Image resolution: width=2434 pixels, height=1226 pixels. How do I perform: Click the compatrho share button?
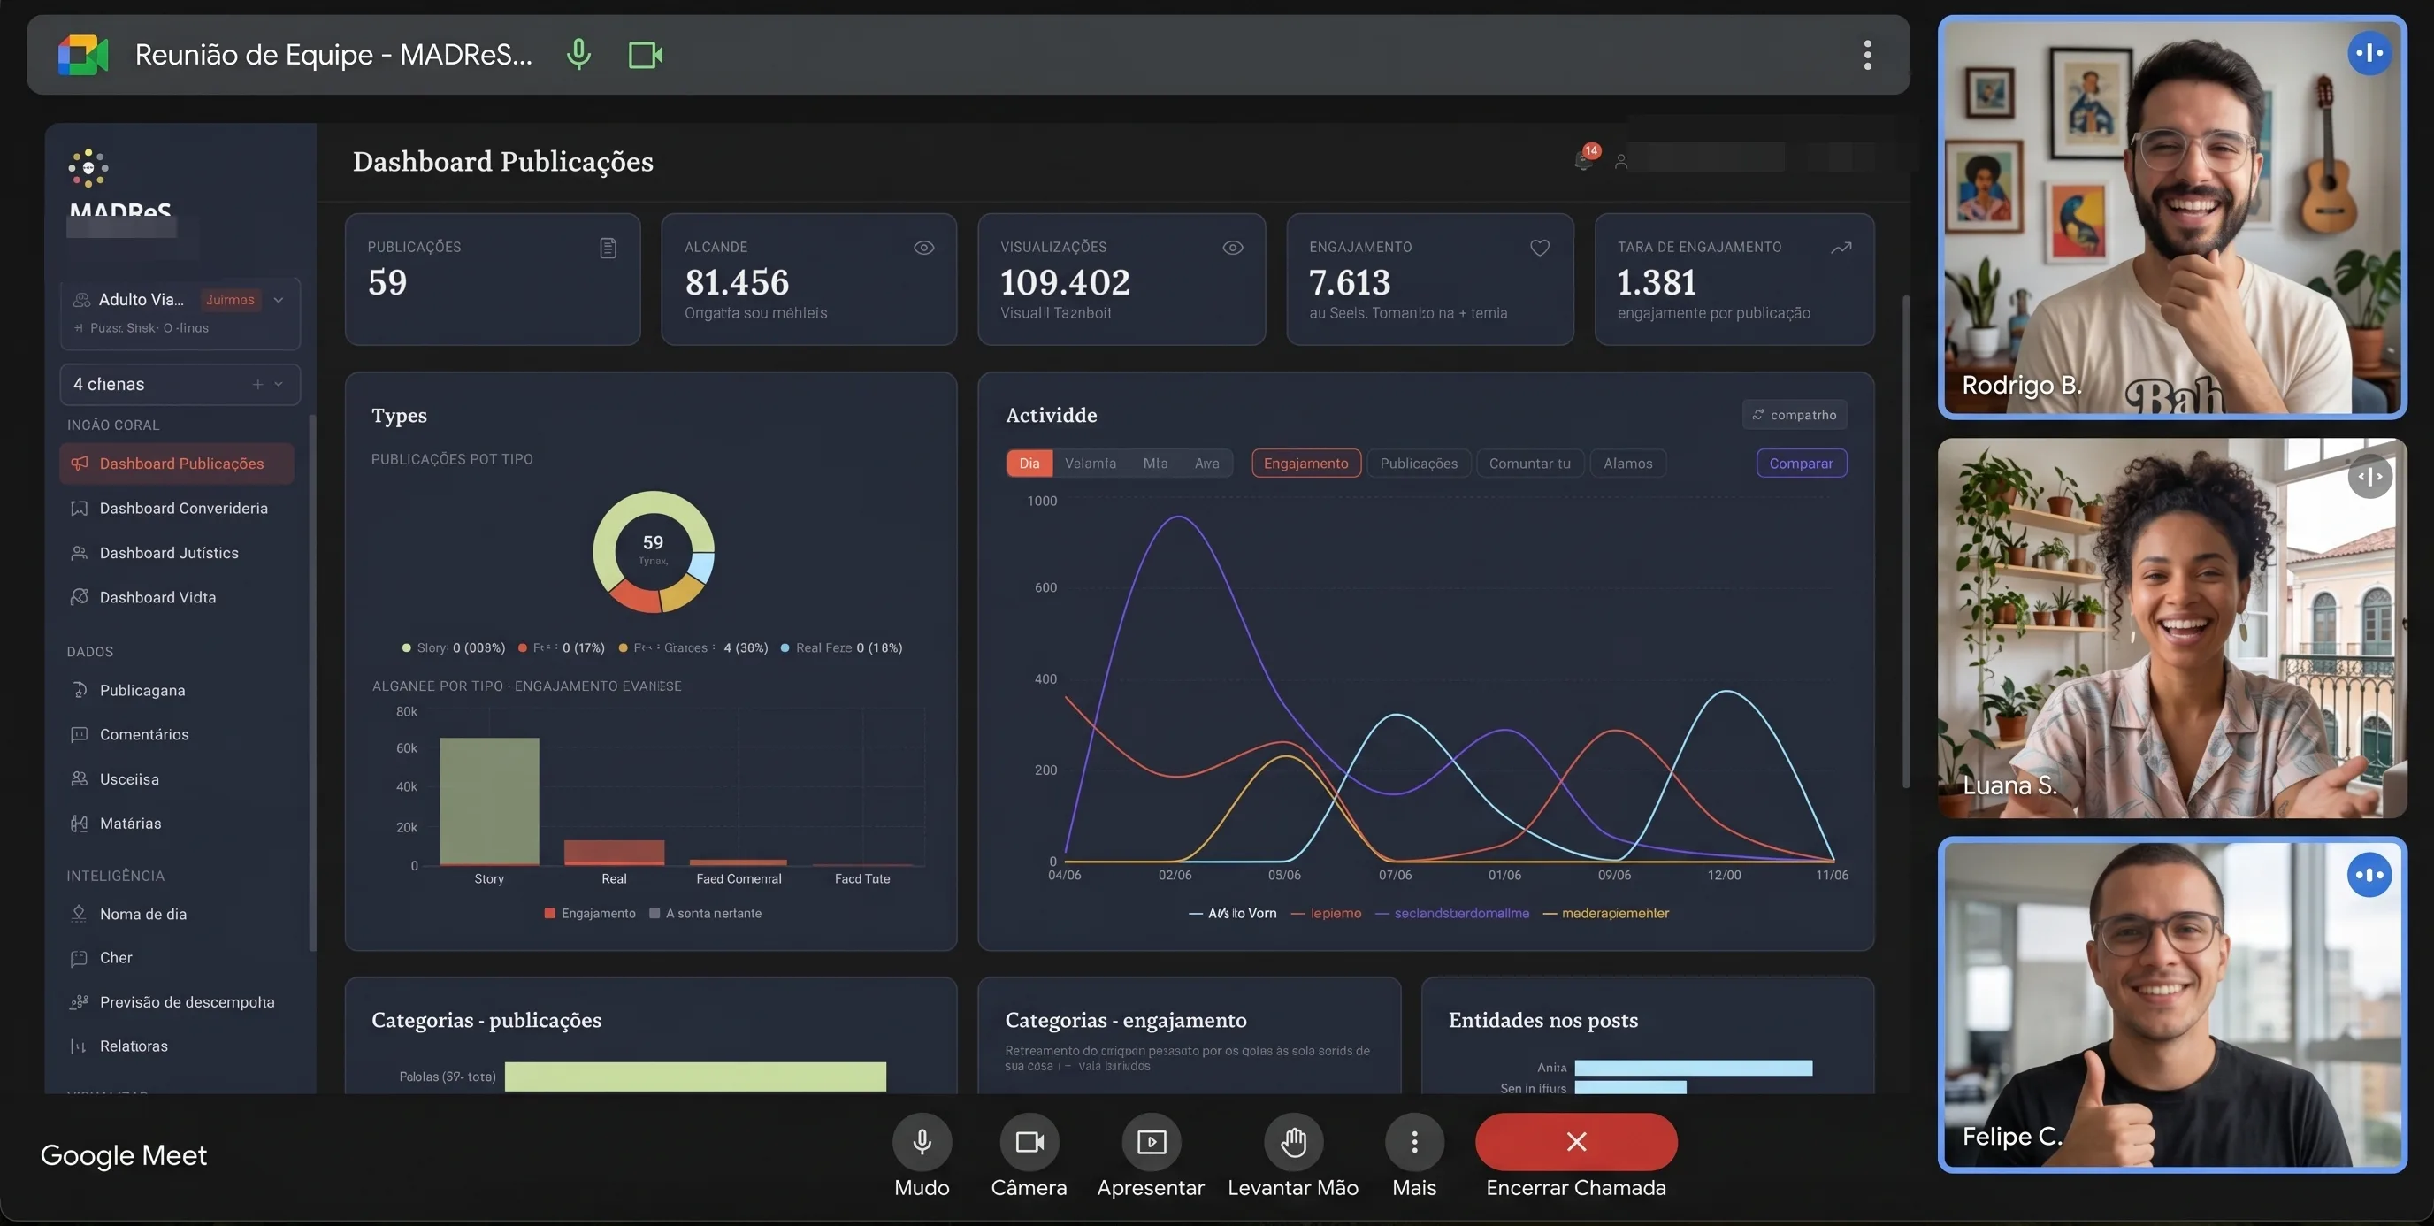(1795, 414)
